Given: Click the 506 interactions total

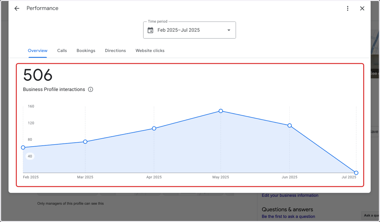Looking at the screenshot, I should tap(38, 75).
